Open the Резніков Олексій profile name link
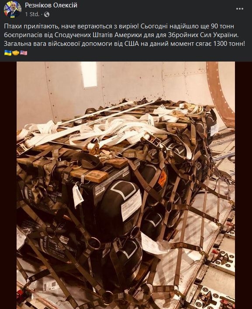252x309 pixels. 51,5
